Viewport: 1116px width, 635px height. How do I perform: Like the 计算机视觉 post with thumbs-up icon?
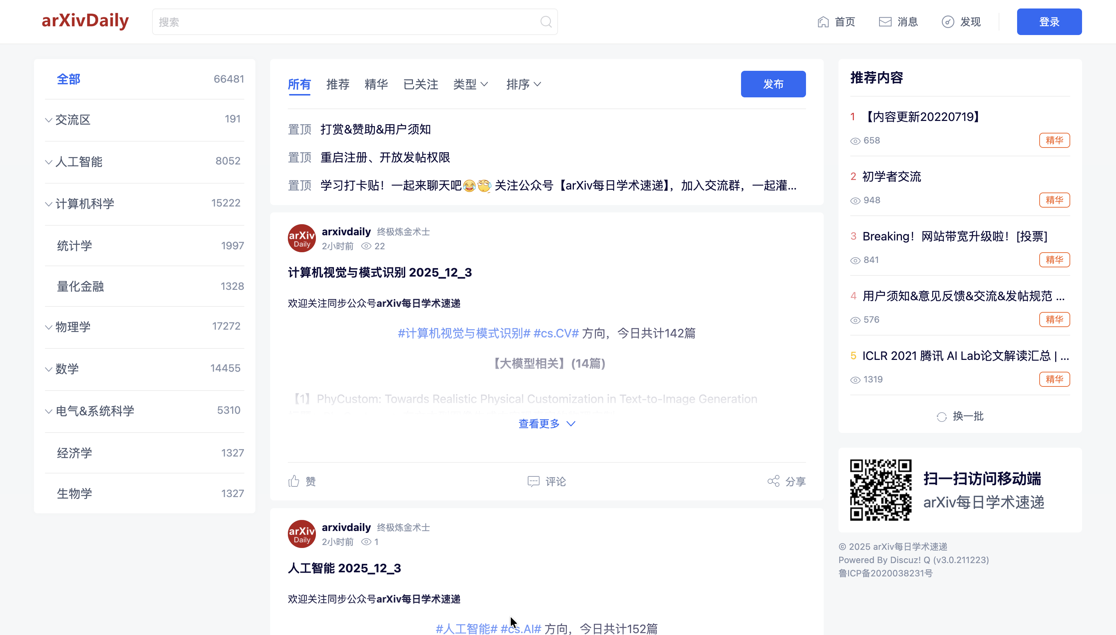pyautogui.click(x=294, y=481)
